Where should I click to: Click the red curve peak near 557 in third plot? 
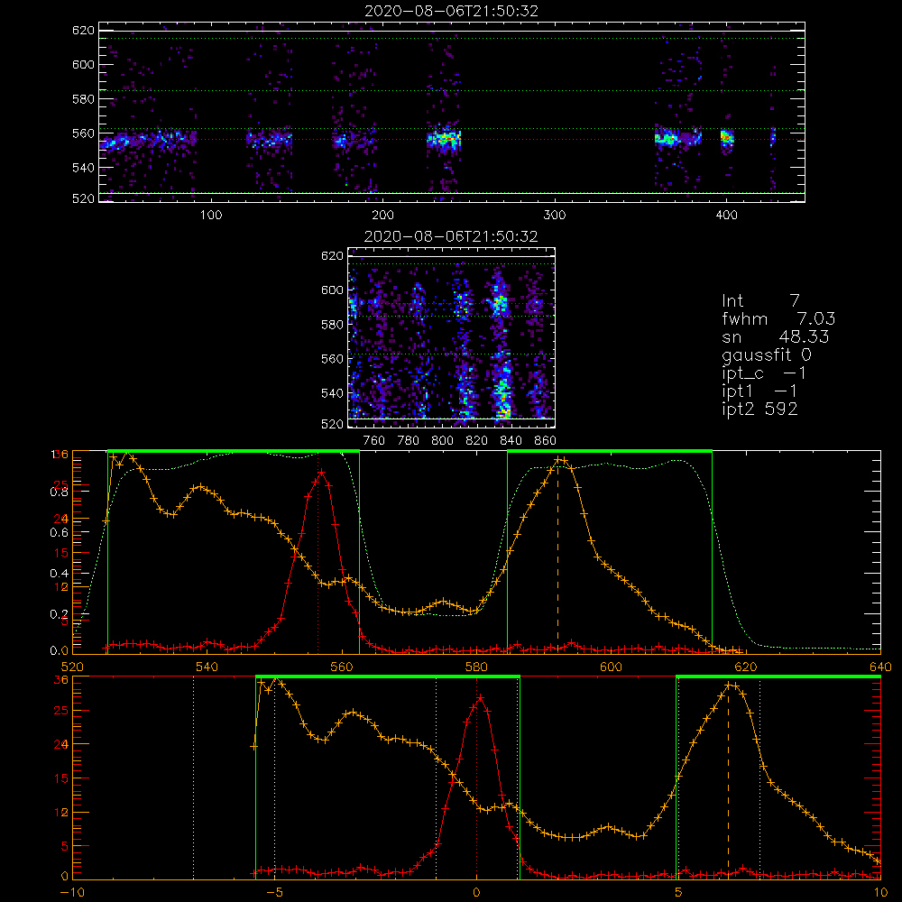[321, 473]
